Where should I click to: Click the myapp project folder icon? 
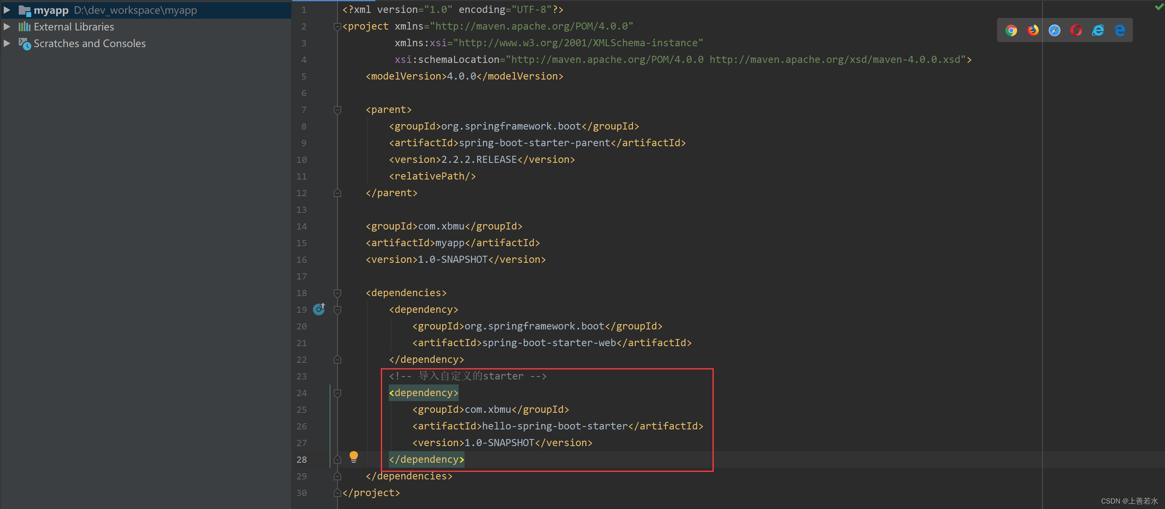tap(25, 10)
